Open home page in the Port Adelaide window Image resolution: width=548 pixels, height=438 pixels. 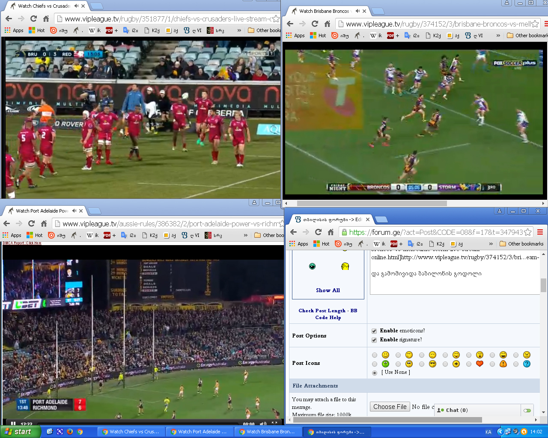tap(44, 224)
